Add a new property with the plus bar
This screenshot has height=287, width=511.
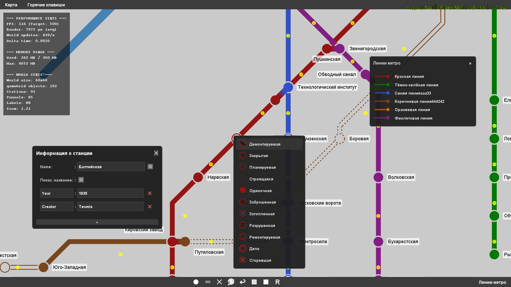97,222
